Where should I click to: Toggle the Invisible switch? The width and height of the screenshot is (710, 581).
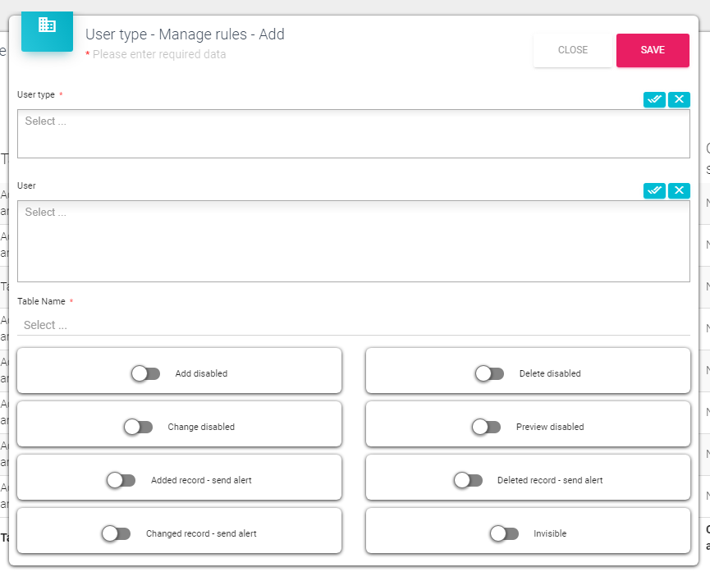[x=504, y=533]
